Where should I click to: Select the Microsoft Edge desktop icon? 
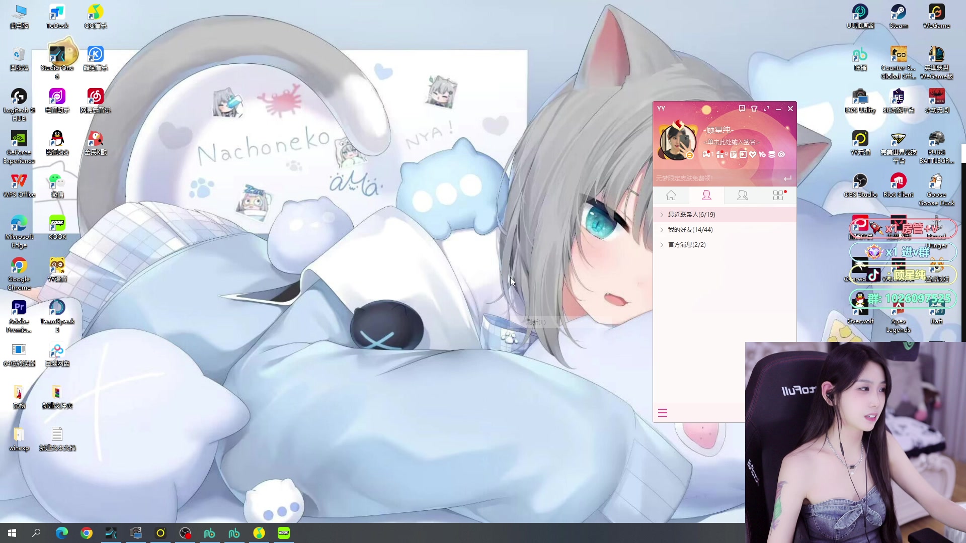click(x=19, y=231)
